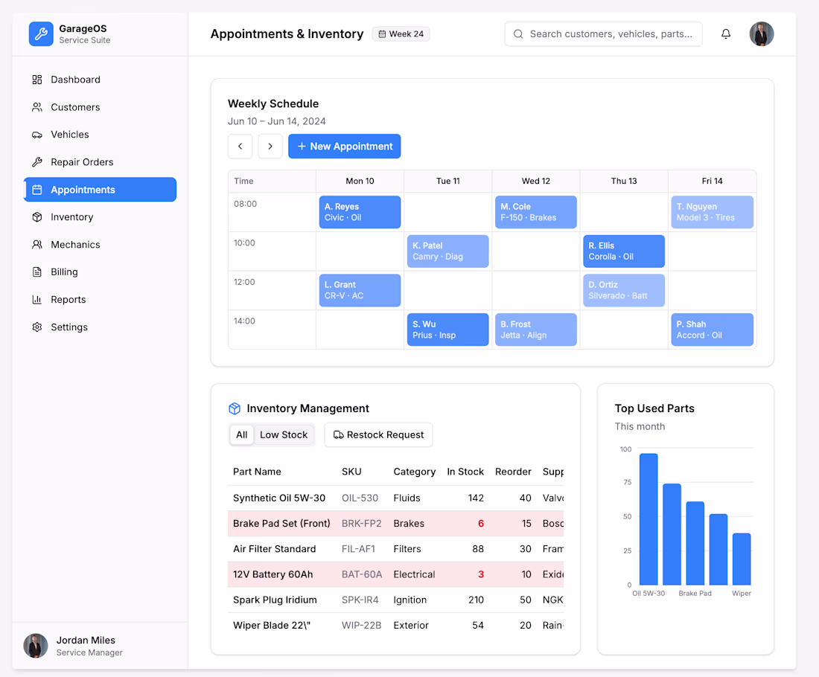Click the Reports bar chart icon
The image size is (819, 677).
(x=37, y=300)
